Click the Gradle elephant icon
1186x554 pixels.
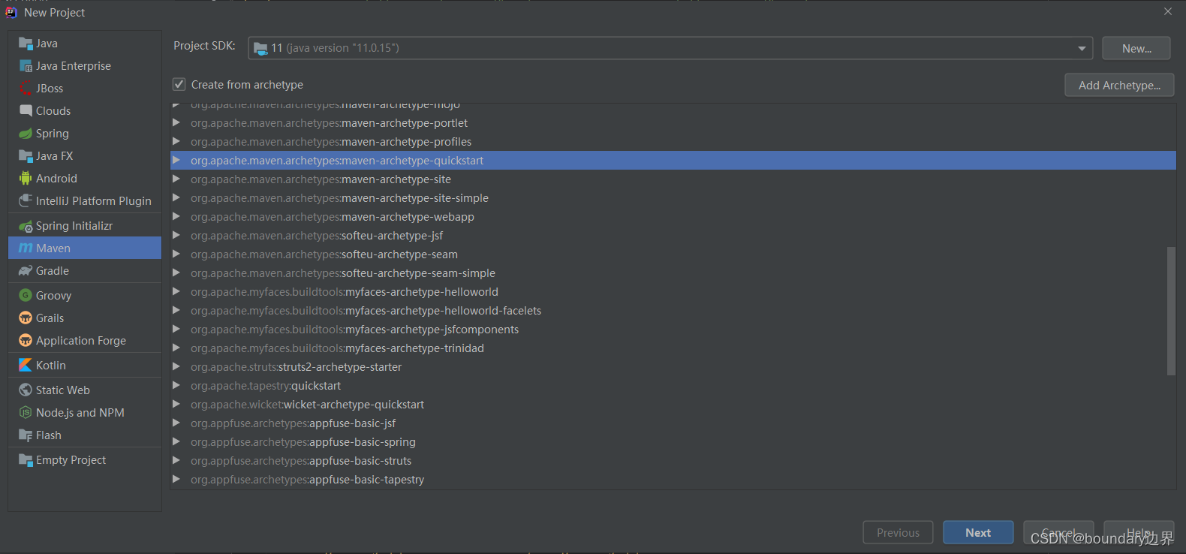click(x=26, y=271)
